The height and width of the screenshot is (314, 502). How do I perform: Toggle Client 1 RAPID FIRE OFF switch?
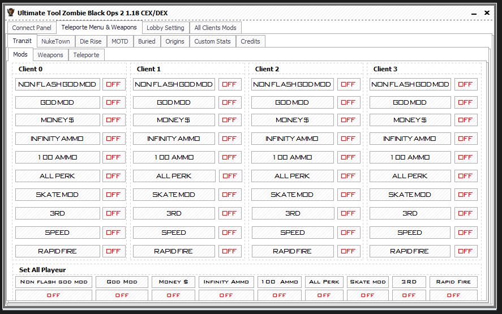pyautogui.click(x=230, y=251)
